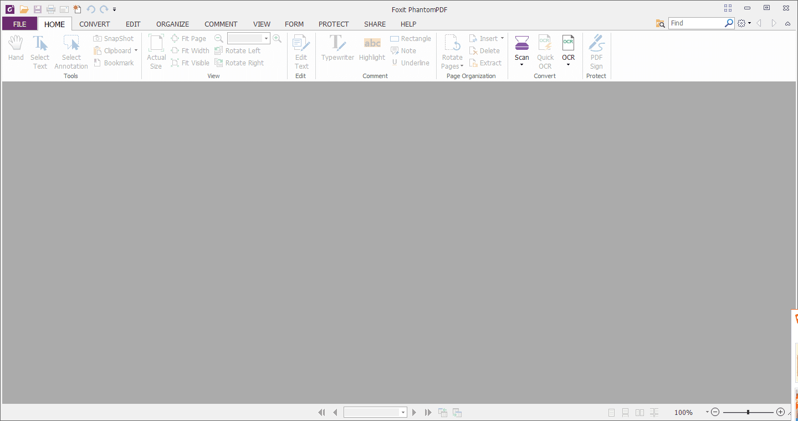
Task: Click the zoom in magnifier in ribbon
Action: [x=277, y=38]
